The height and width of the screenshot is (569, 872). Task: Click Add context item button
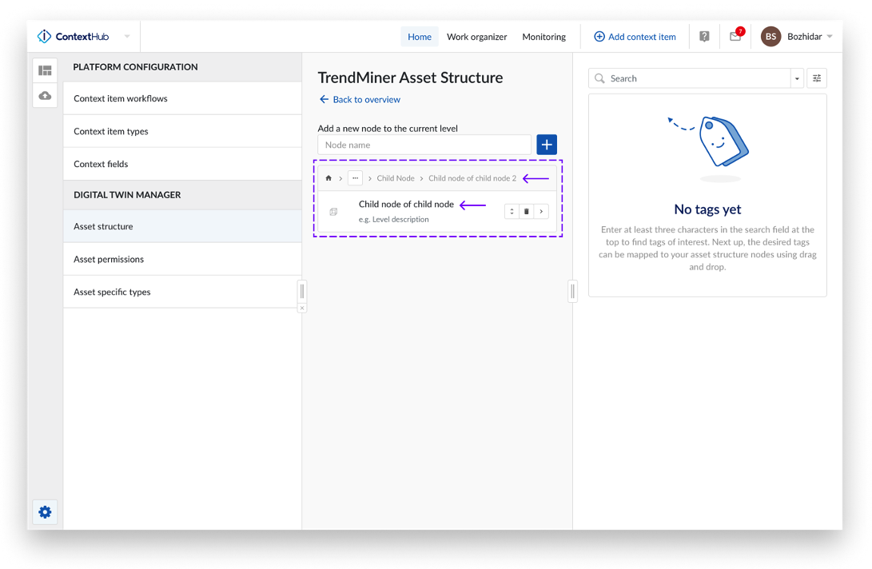[635, 37]
